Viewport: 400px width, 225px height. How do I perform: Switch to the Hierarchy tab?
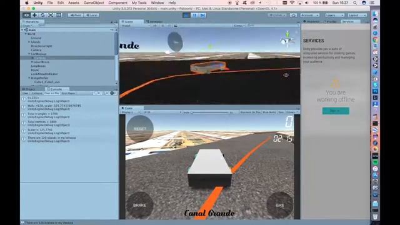coord(32,22)
